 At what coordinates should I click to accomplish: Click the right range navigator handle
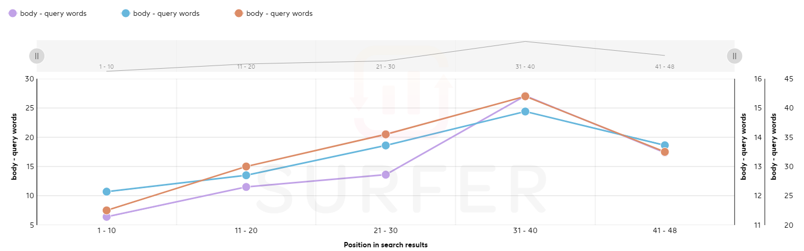(x=734, y=55)
